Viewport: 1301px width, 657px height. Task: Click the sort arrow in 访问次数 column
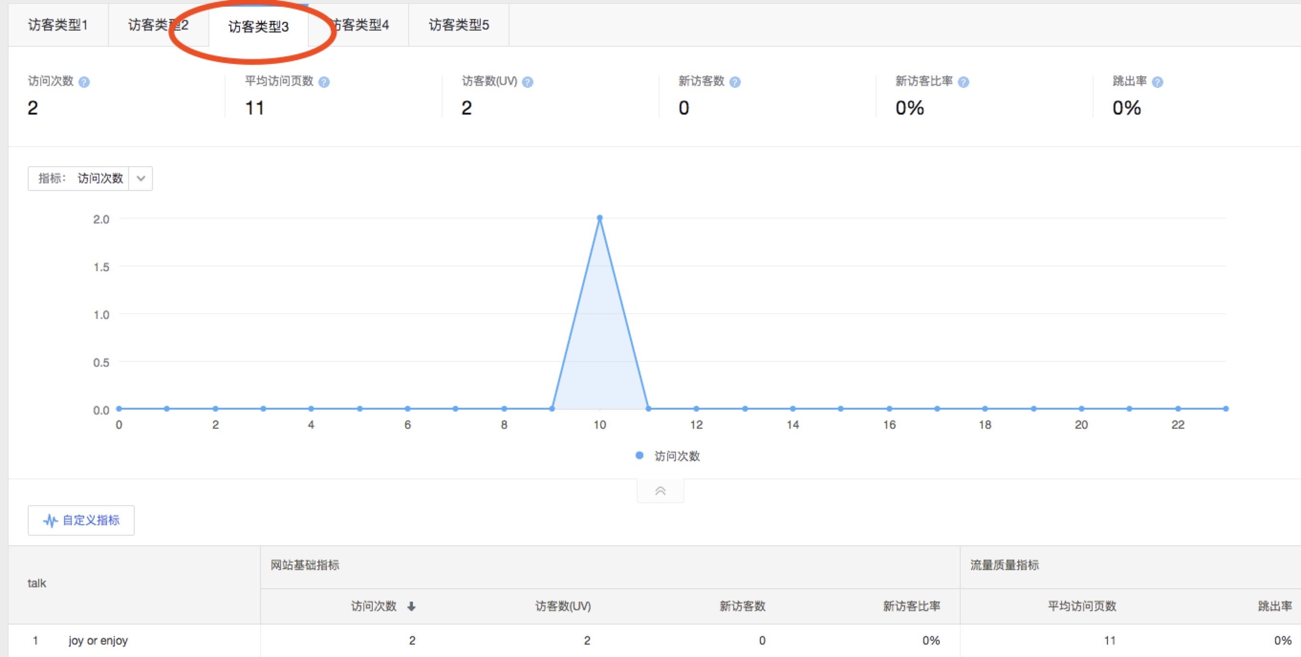411,606
